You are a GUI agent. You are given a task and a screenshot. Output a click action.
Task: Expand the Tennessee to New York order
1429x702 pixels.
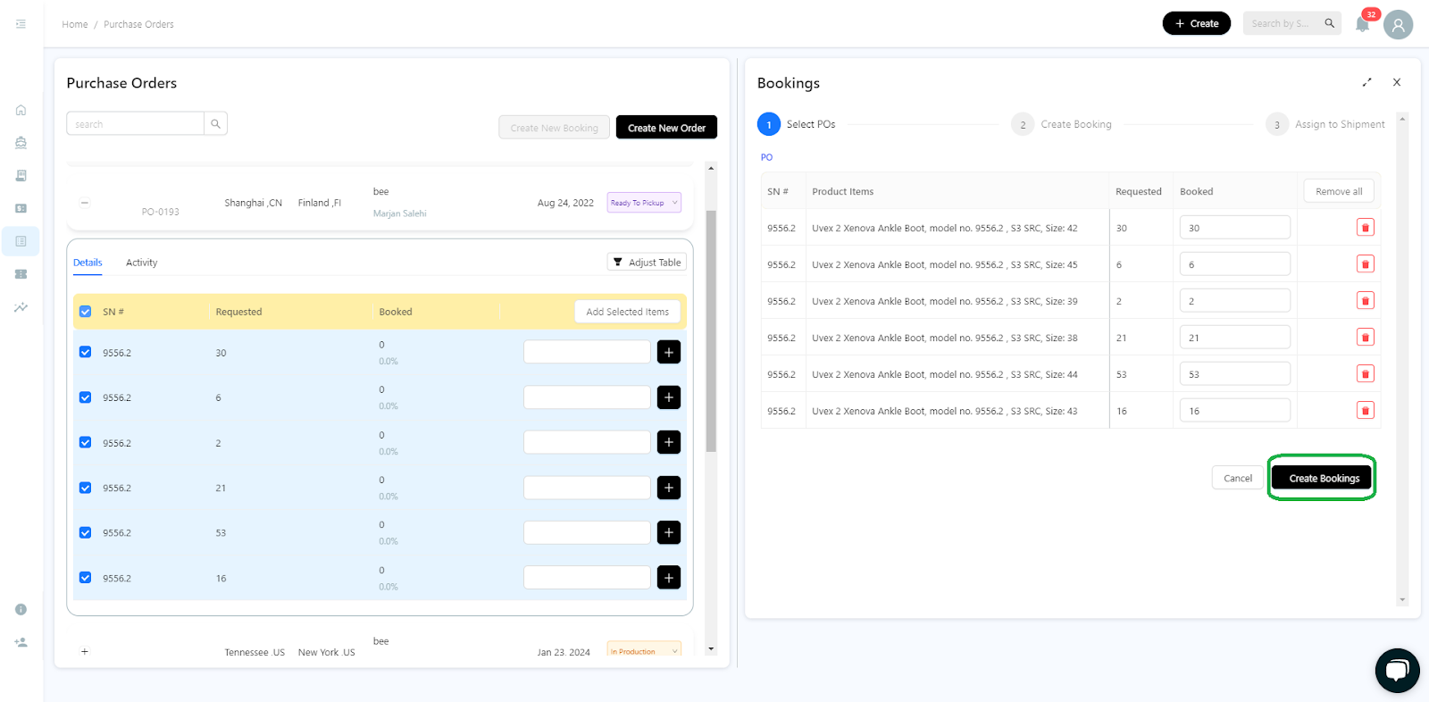[x=85, y=651]
